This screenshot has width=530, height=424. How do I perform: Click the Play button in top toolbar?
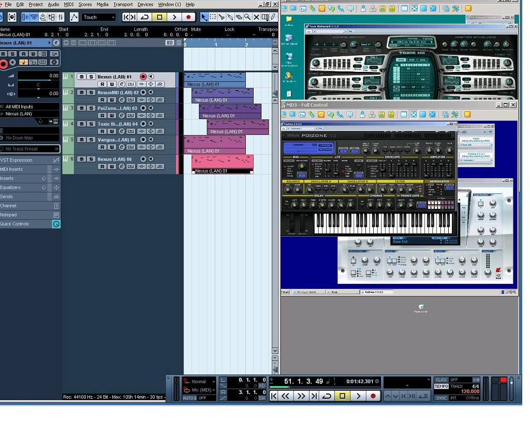click(174, 17)
